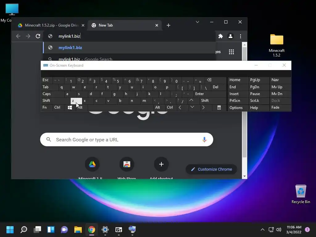Click Chrome's forward arrow

(x=28, y=36)
